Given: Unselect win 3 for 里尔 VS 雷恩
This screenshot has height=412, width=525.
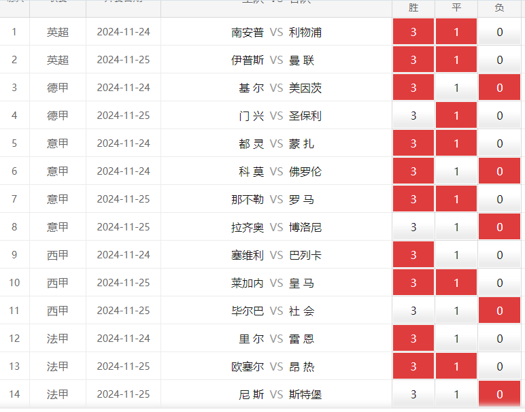Looking at the screenshot, I should pyautogui.click(x=413, y=338).
